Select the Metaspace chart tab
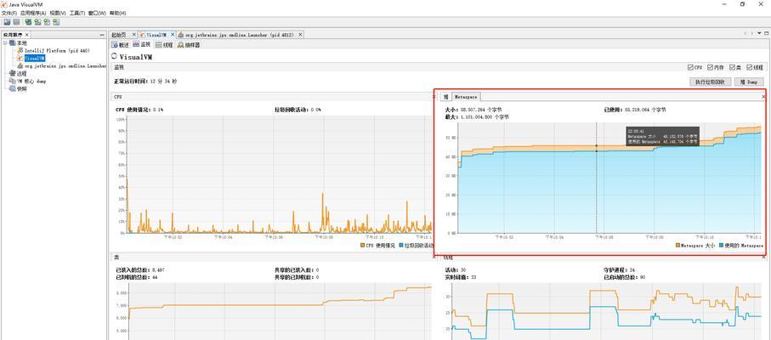The image size is (771, 340). point(465,97)
